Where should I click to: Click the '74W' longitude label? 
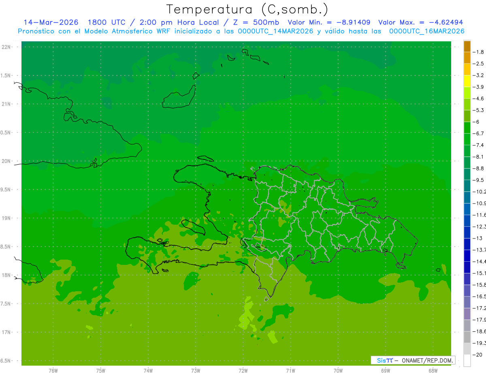(x=148, y=371)
